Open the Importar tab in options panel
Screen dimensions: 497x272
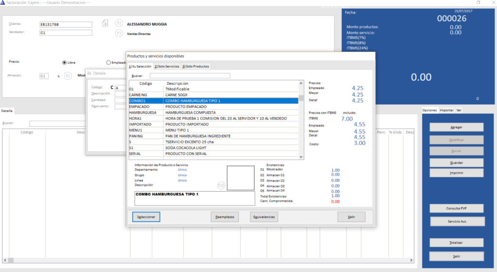click(x=446, y=110)
